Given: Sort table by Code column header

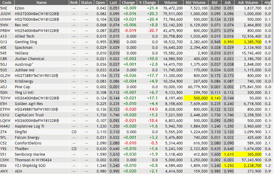Looking at the screenshot, I should pyautogui.click(x=7, y=2).
